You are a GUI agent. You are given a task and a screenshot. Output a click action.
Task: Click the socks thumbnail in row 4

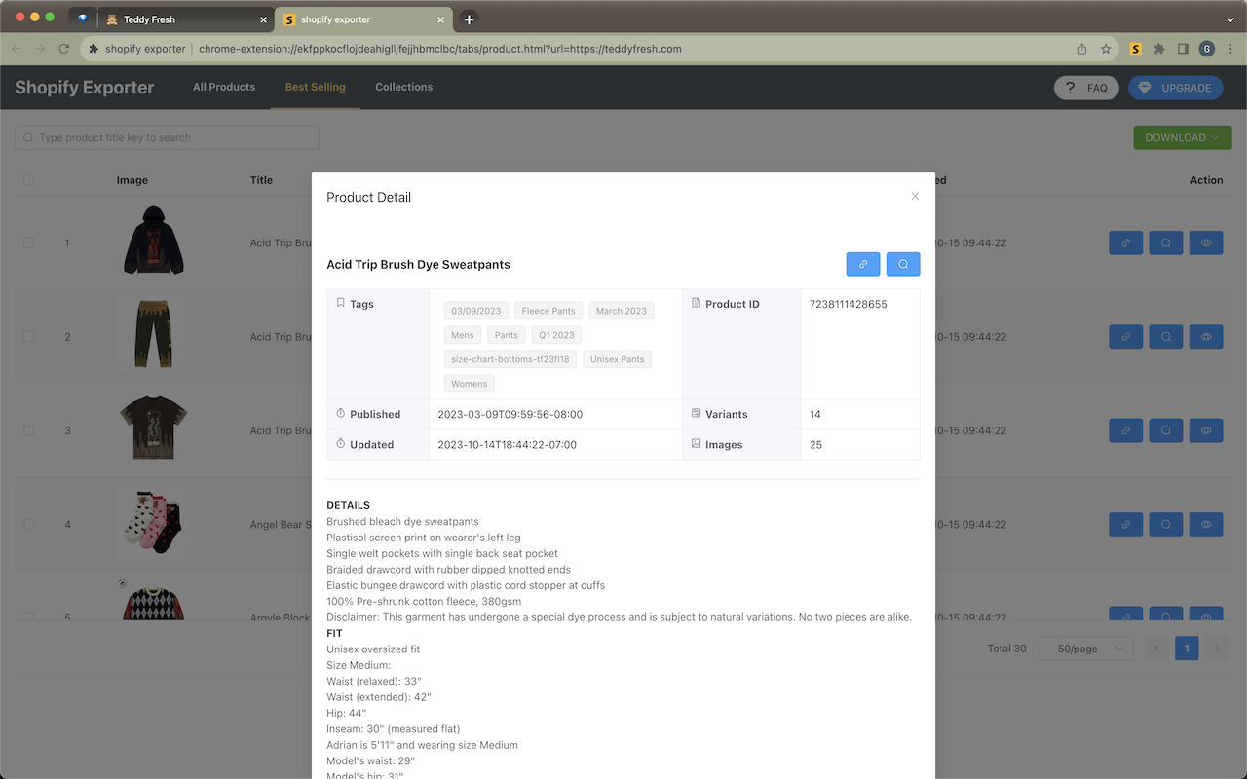pos(153,522)
